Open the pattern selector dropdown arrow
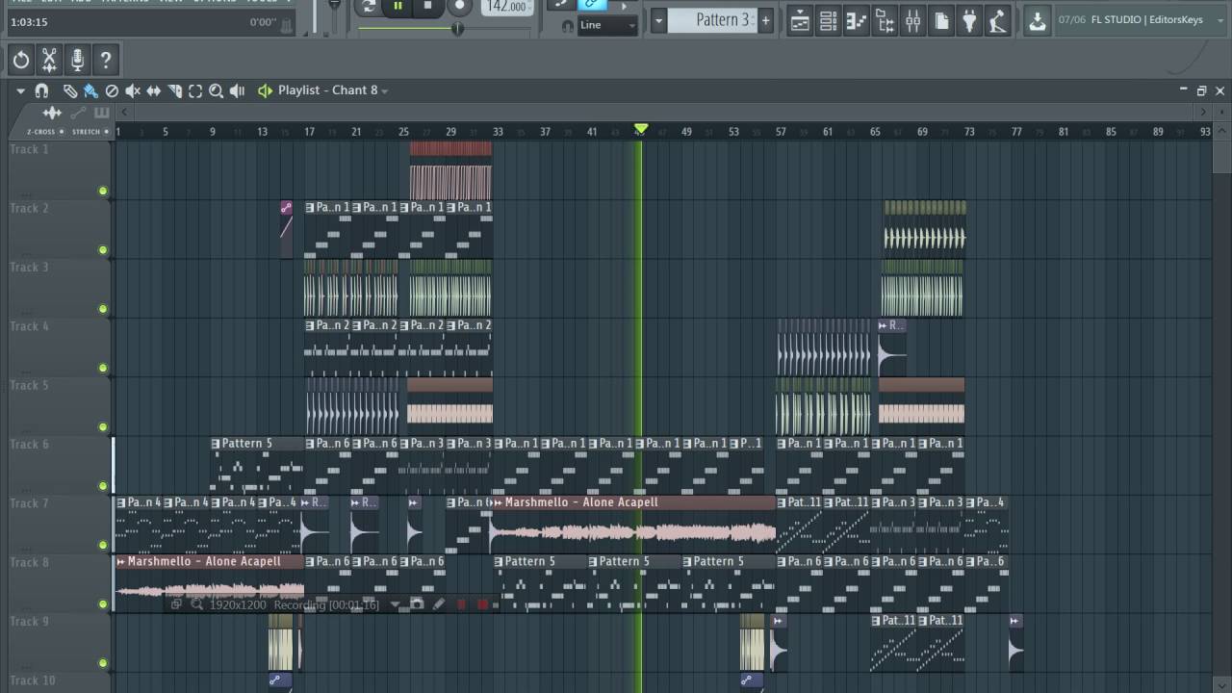The image size is (1232, 693). [x=658, y=20]
